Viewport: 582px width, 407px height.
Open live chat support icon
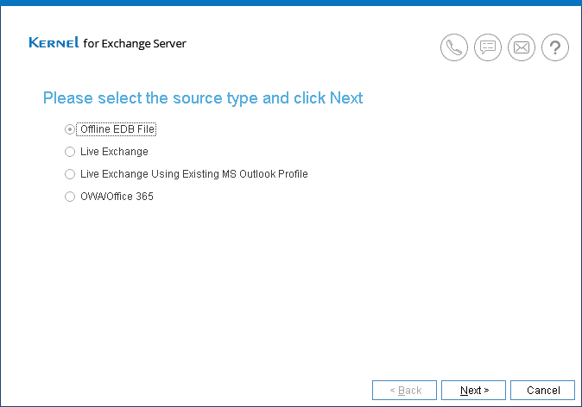(488, 47)
